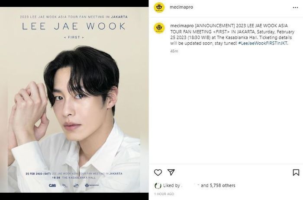
Task: Click the 1 HOUR AGO post timestamp
Action: 164,194
